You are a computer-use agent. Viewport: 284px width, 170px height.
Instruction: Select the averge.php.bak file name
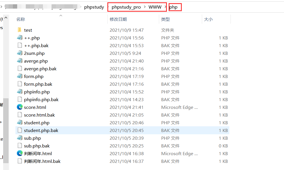[40, 69]
